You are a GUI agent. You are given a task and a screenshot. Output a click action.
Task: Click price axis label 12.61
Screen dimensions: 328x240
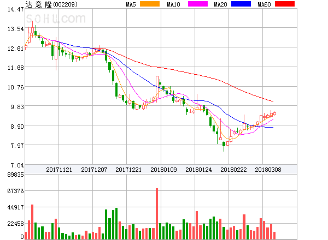pyautogui.click(x=15, y=49)
